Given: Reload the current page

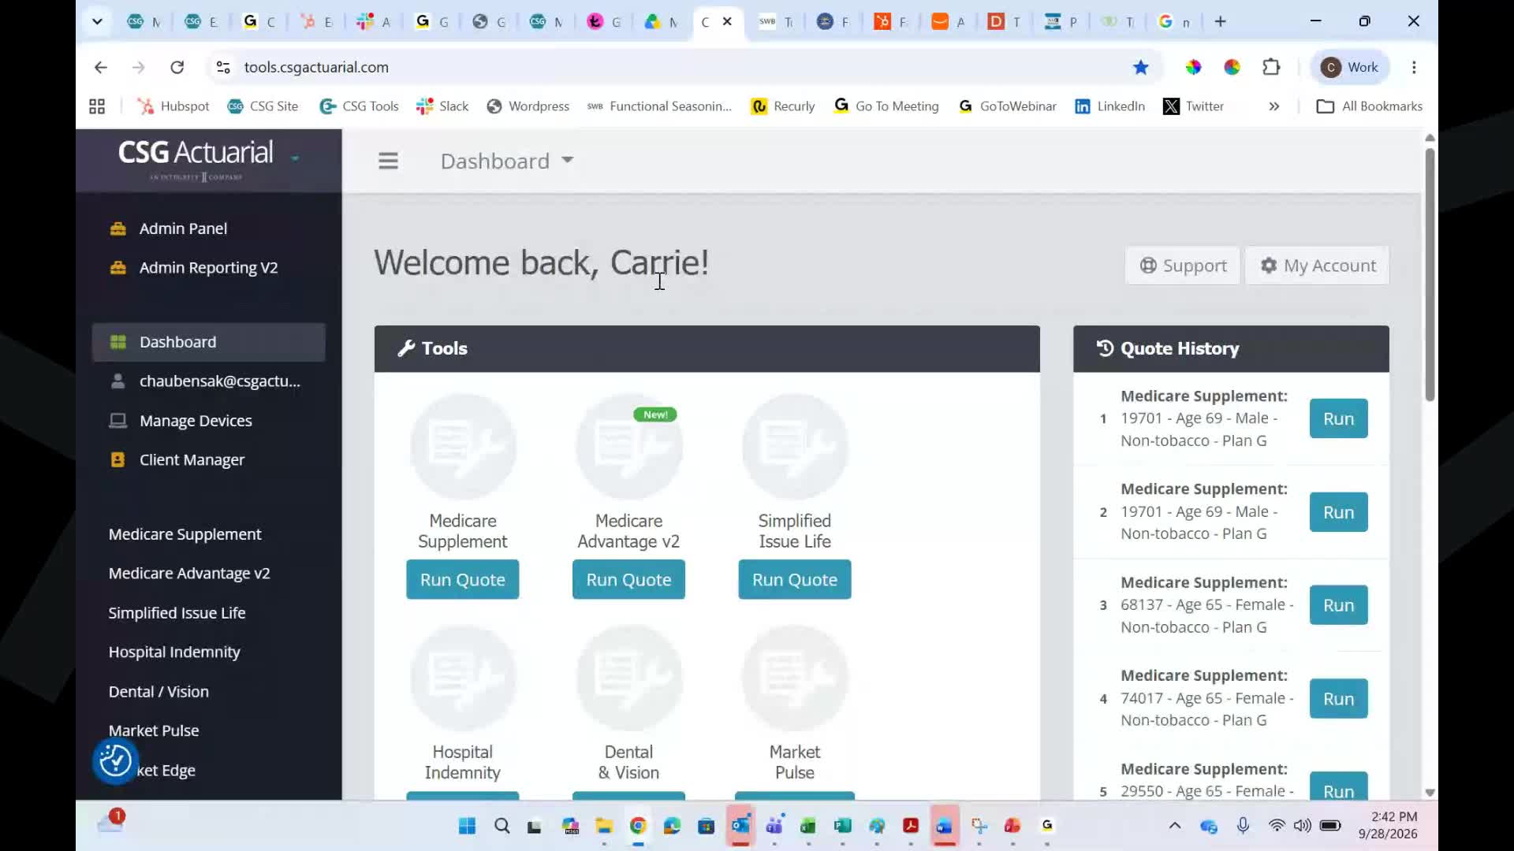Looking at the screenshot, I should (177, 67).
